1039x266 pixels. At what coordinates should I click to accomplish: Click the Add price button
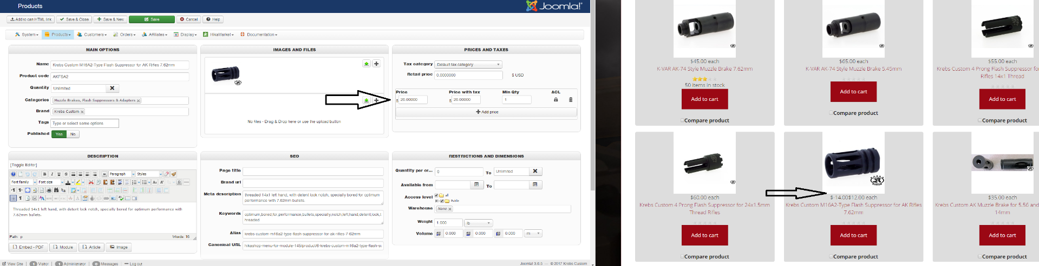[486, 112]
